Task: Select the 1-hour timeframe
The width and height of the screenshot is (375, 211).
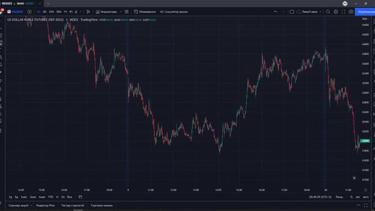Action: point(65,12)
